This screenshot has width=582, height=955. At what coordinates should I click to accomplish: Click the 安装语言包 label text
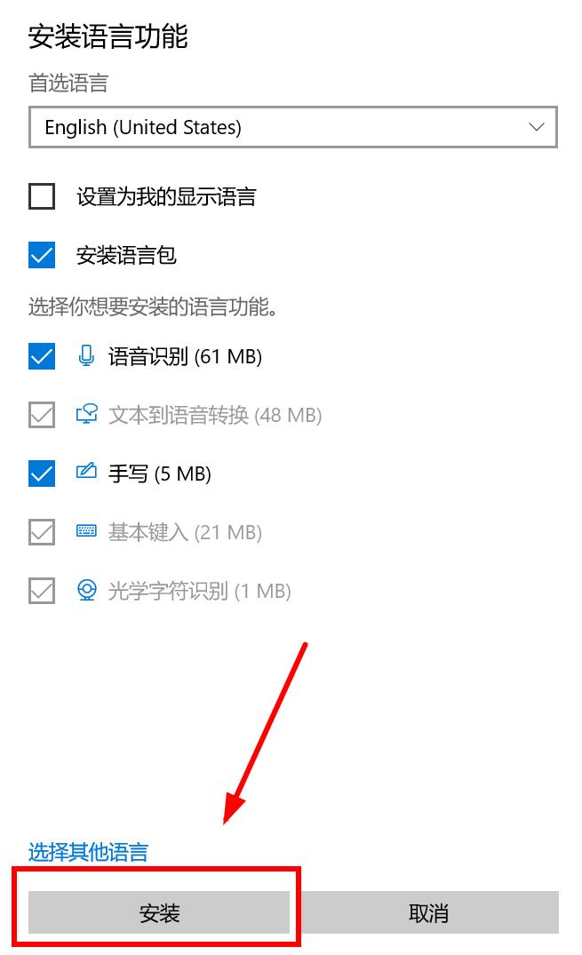click(126, 255)
